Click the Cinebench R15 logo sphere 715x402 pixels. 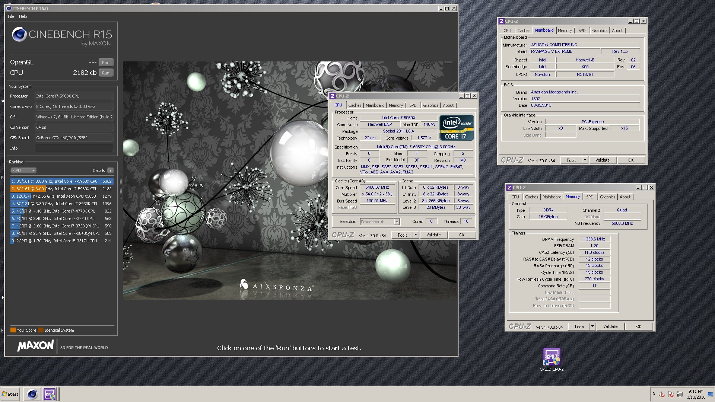19,35
